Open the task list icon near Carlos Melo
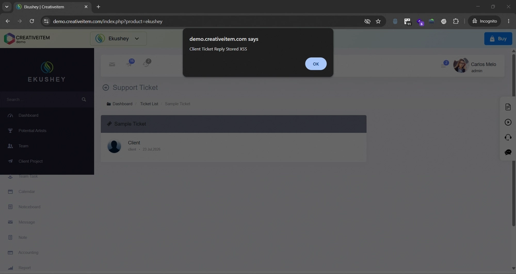 (444, 65)
